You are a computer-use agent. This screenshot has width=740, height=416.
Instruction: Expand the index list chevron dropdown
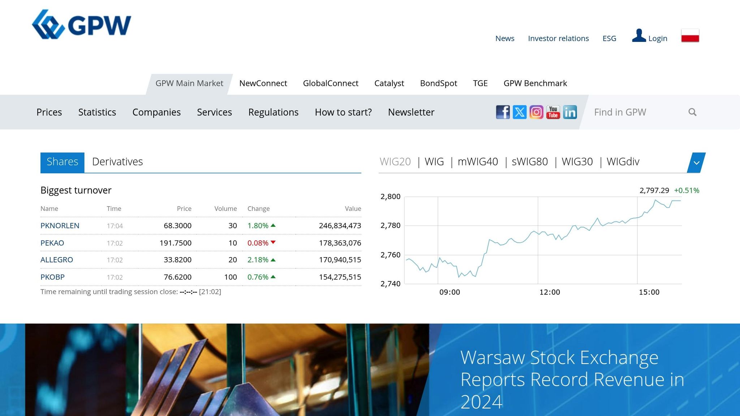(x=696, y=162)
